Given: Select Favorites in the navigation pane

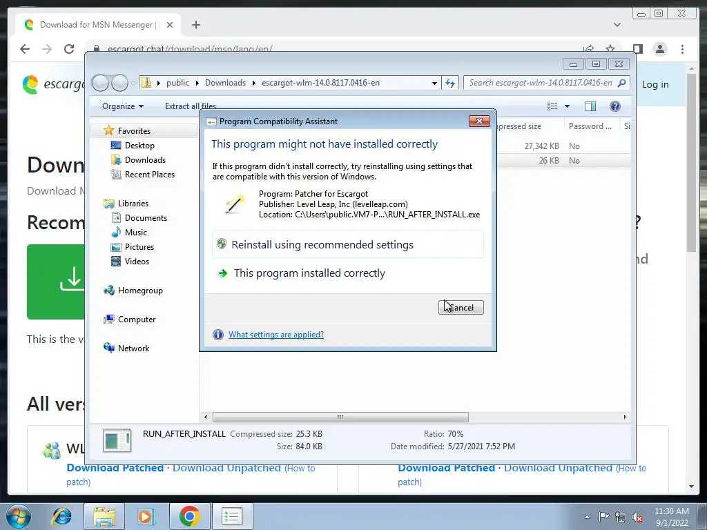Looking at the screenshot, I should click(134, 130).
